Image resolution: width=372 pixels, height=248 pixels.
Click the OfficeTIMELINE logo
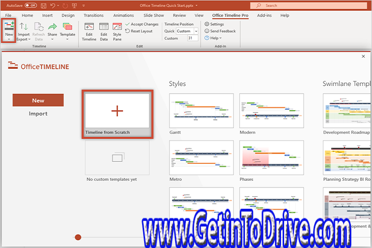pyautogui.click(x=38, y=66)
